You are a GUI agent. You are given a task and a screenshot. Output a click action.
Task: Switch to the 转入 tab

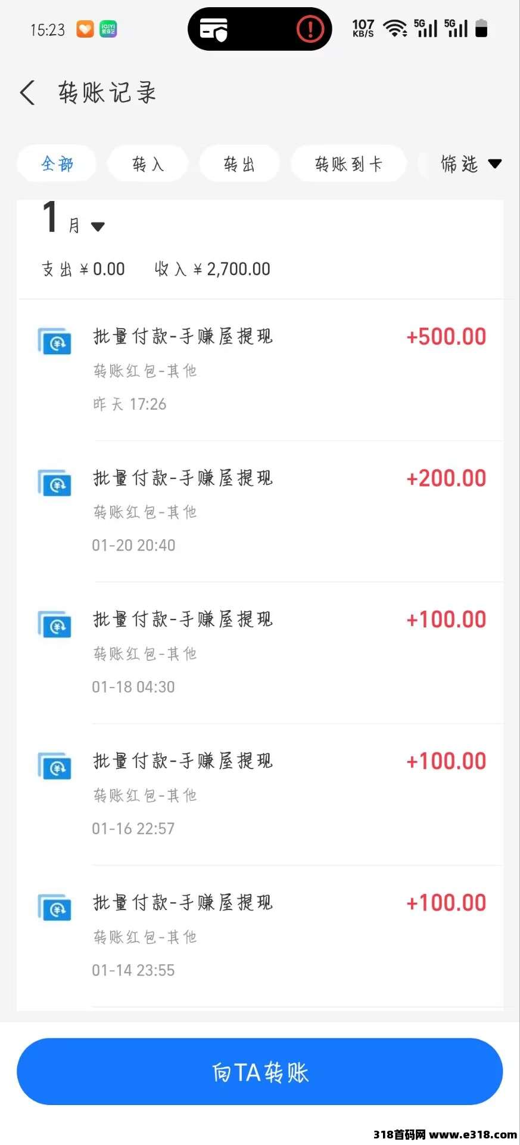148,164
